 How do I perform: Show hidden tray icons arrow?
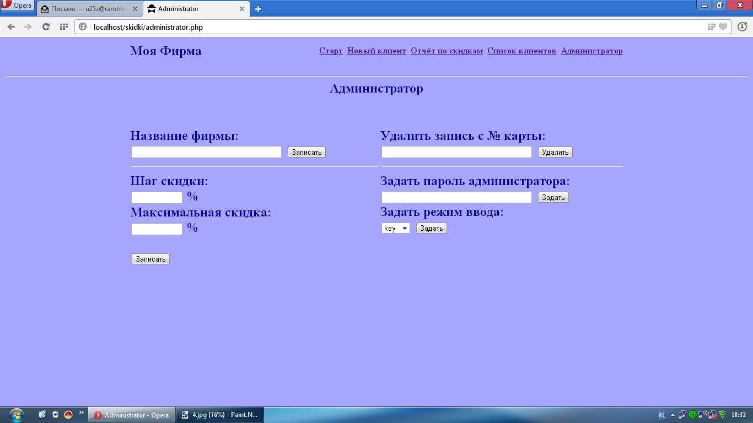[673, 415]
